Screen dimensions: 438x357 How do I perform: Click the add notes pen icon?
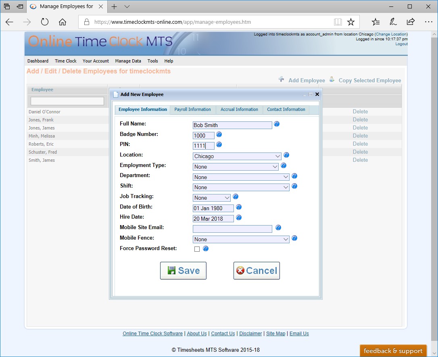click(x=393, y=22)
